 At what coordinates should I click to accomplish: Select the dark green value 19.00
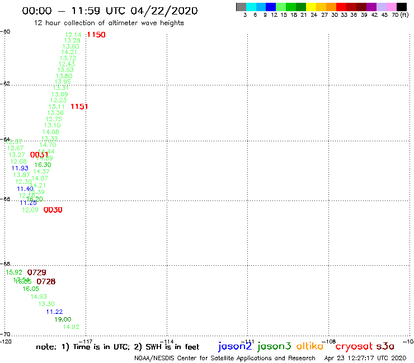click(63, 319)
